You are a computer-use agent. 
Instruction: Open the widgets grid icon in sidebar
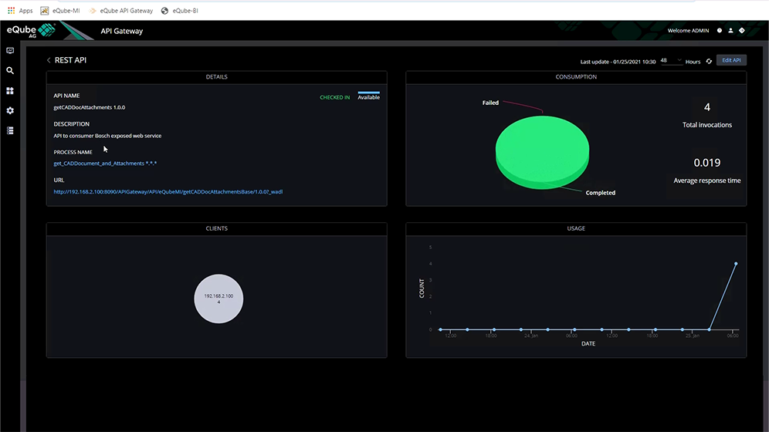coord(10,91)
